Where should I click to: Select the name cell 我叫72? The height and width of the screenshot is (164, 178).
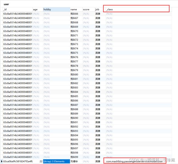pyautogui.click(x=76, y=40)
